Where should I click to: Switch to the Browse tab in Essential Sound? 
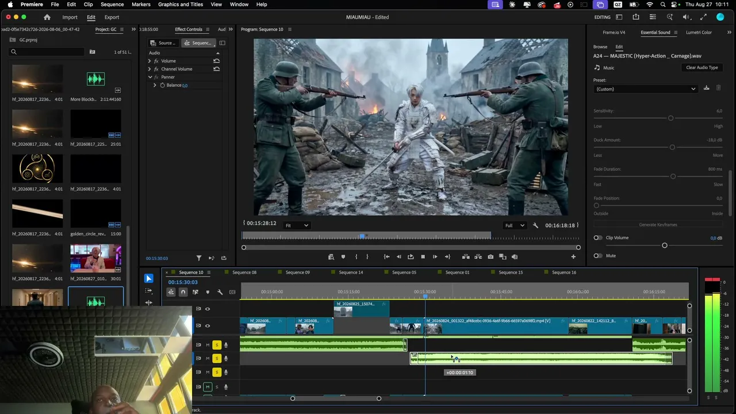[x=600, y=47]
